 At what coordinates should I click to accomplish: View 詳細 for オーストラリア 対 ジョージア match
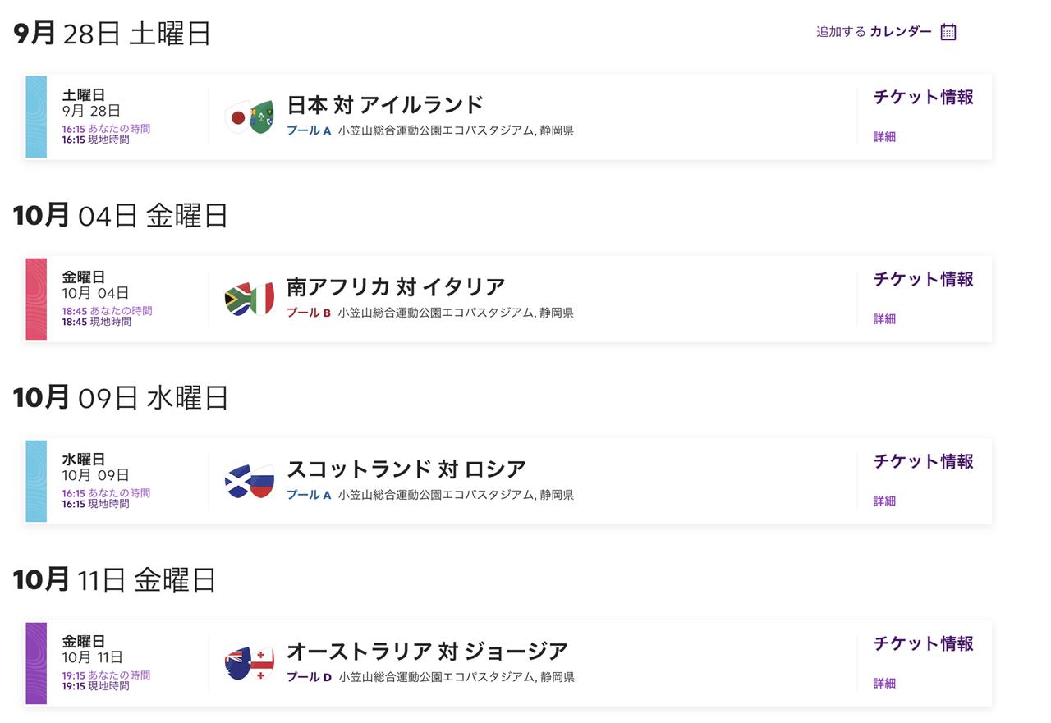[884, 684]
